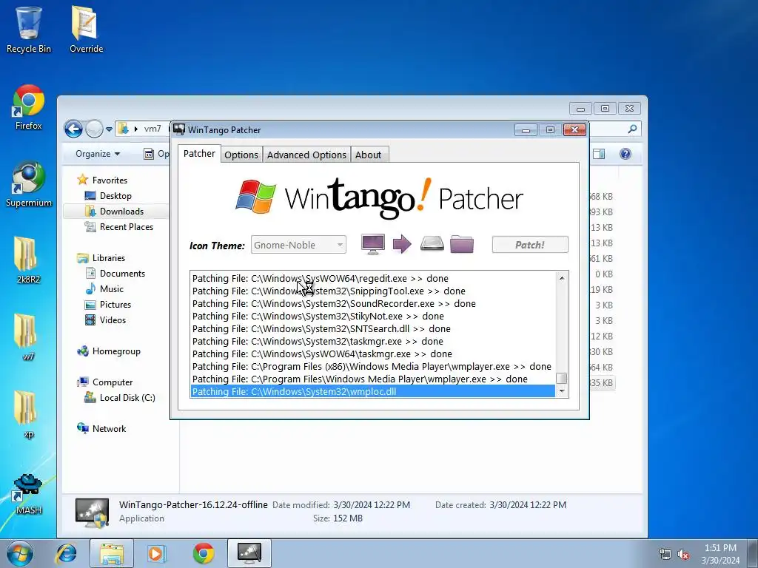Select WinTango Patcher taskbar button
Screen dimensions: 758x568
[x=249, y=553]
